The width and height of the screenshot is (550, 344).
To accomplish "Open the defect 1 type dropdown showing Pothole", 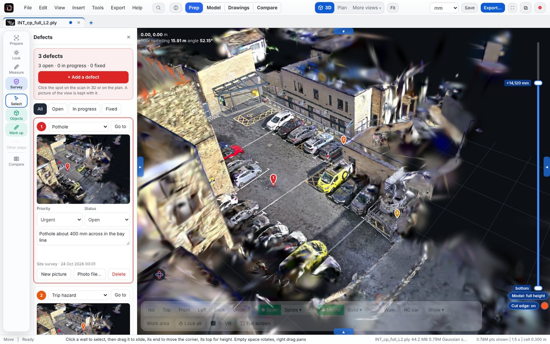I will 79,126.
